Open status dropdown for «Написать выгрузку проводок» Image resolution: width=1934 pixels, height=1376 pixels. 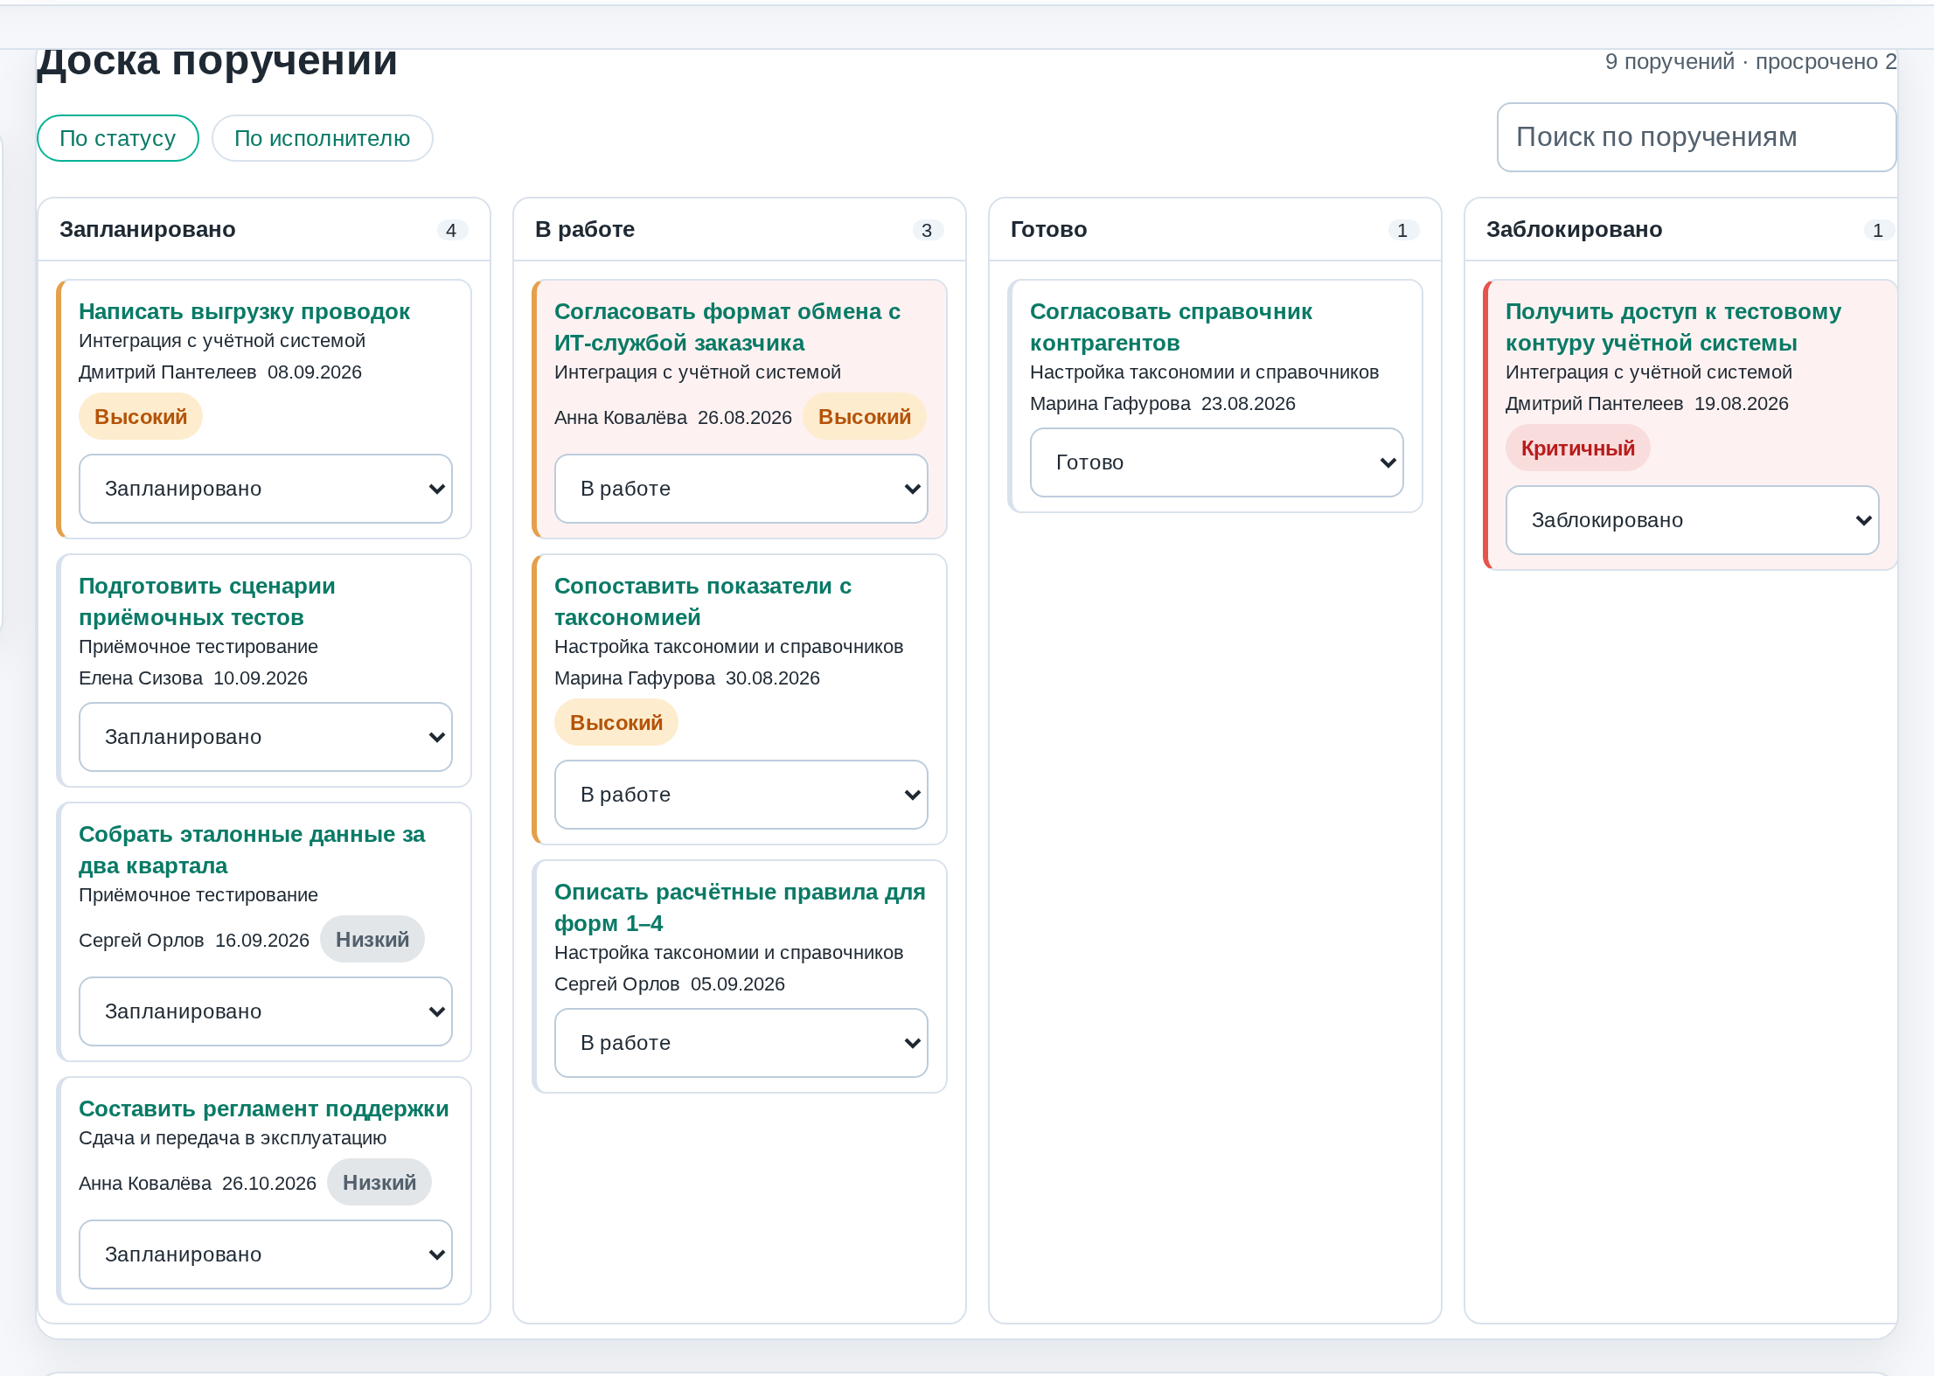coord(266,489)
